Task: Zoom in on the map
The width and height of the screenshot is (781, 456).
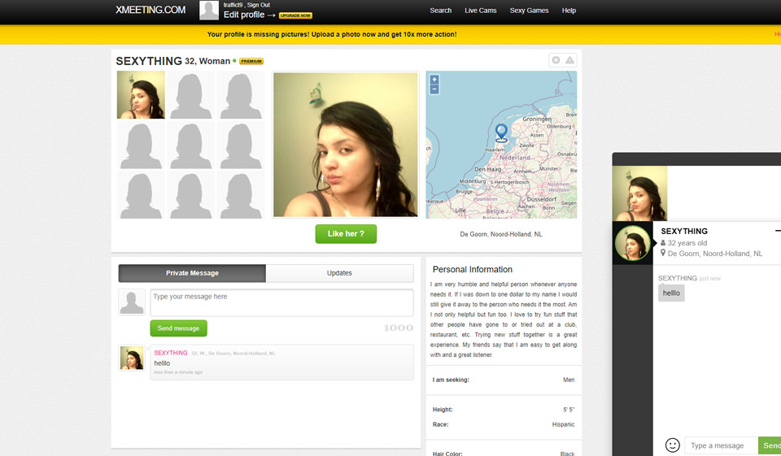Action: point(434,80)
